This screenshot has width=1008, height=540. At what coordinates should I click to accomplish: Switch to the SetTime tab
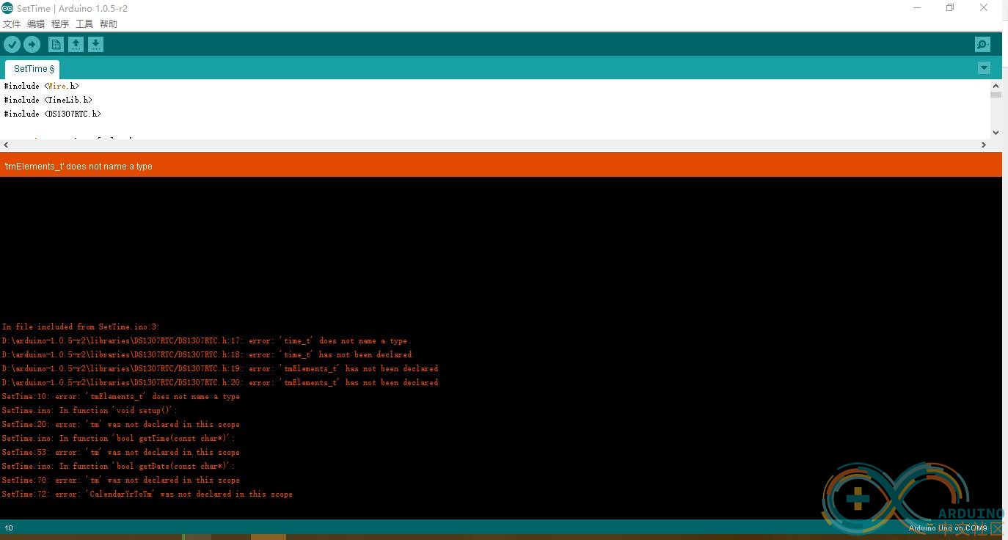[33, 69]
